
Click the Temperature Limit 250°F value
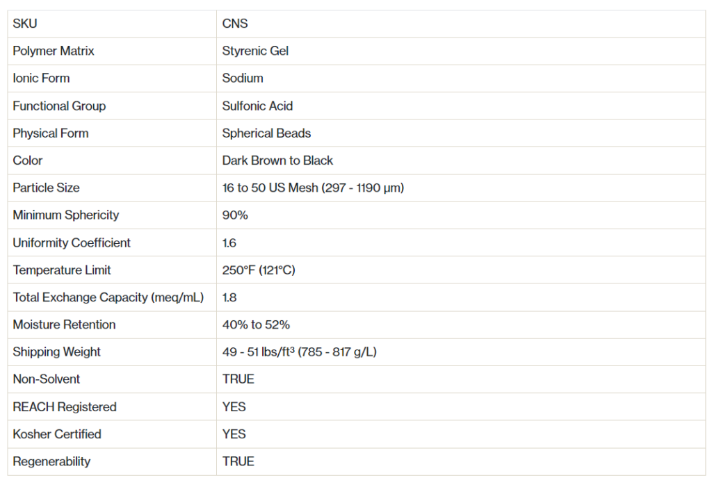[x=259, y=270]
